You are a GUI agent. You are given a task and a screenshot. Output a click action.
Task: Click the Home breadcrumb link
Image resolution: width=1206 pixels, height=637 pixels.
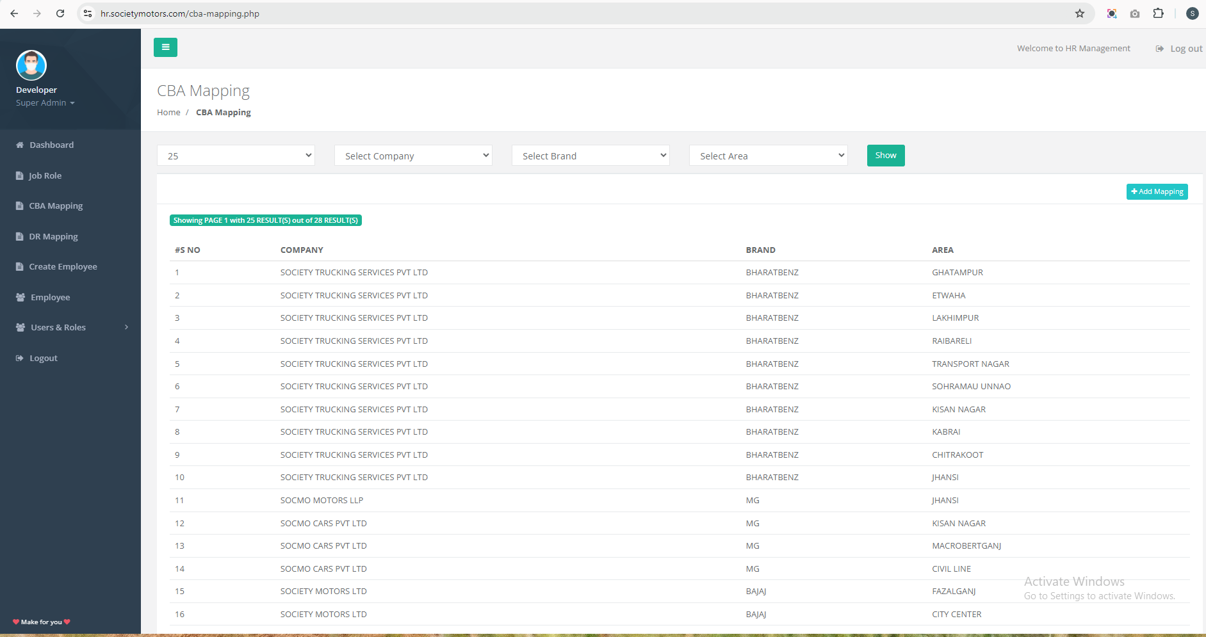pyautogui.click(x=168, y=113)
